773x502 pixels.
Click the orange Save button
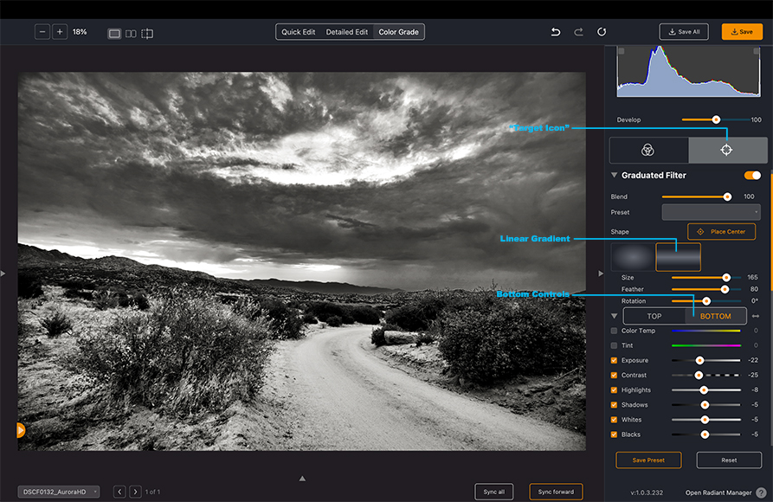[742, 32]
